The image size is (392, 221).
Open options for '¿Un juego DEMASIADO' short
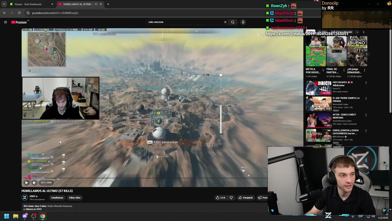364,70
